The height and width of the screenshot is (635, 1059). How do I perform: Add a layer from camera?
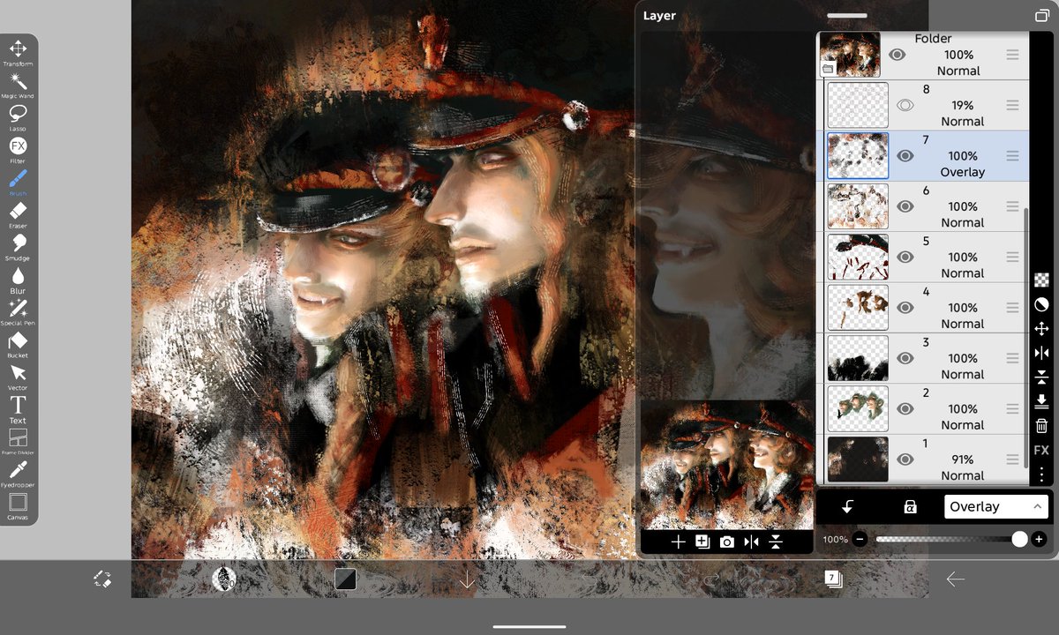[726, 542]
